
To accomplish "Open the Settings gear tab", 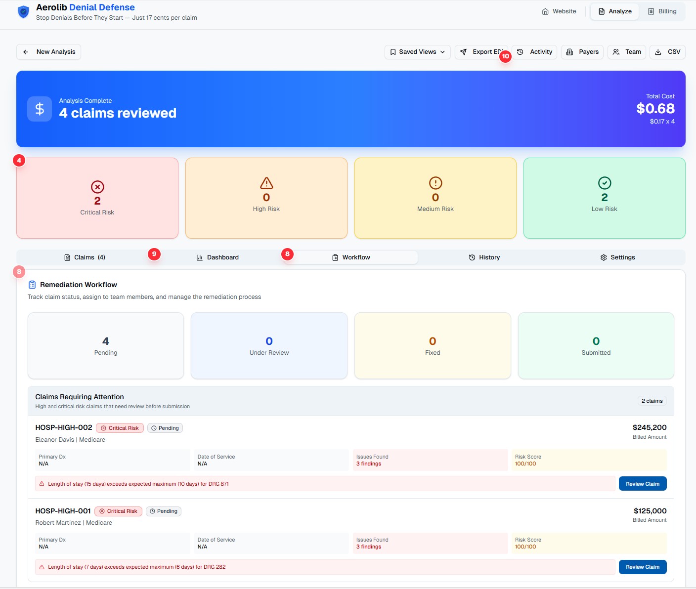I will click(x=617, y=257).
